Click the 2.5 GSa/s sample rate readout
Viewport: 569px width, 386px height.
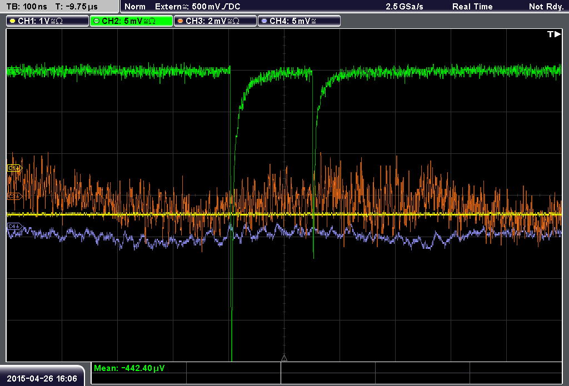click(x=405, y=7)
